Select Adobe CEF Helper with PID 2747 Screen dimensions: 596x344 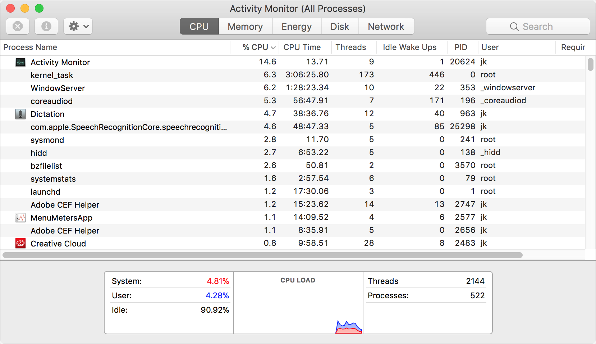(293, 204)
